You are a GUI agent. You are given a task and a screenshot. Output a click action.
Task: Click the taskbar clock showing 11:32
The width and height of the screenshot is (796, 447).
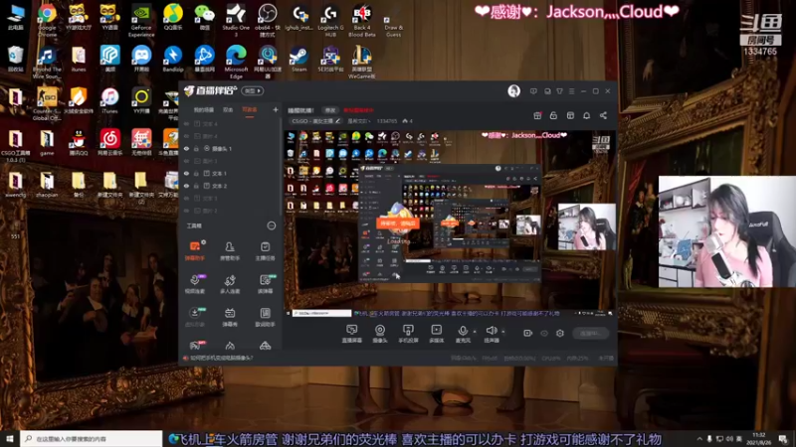(758, 438)
